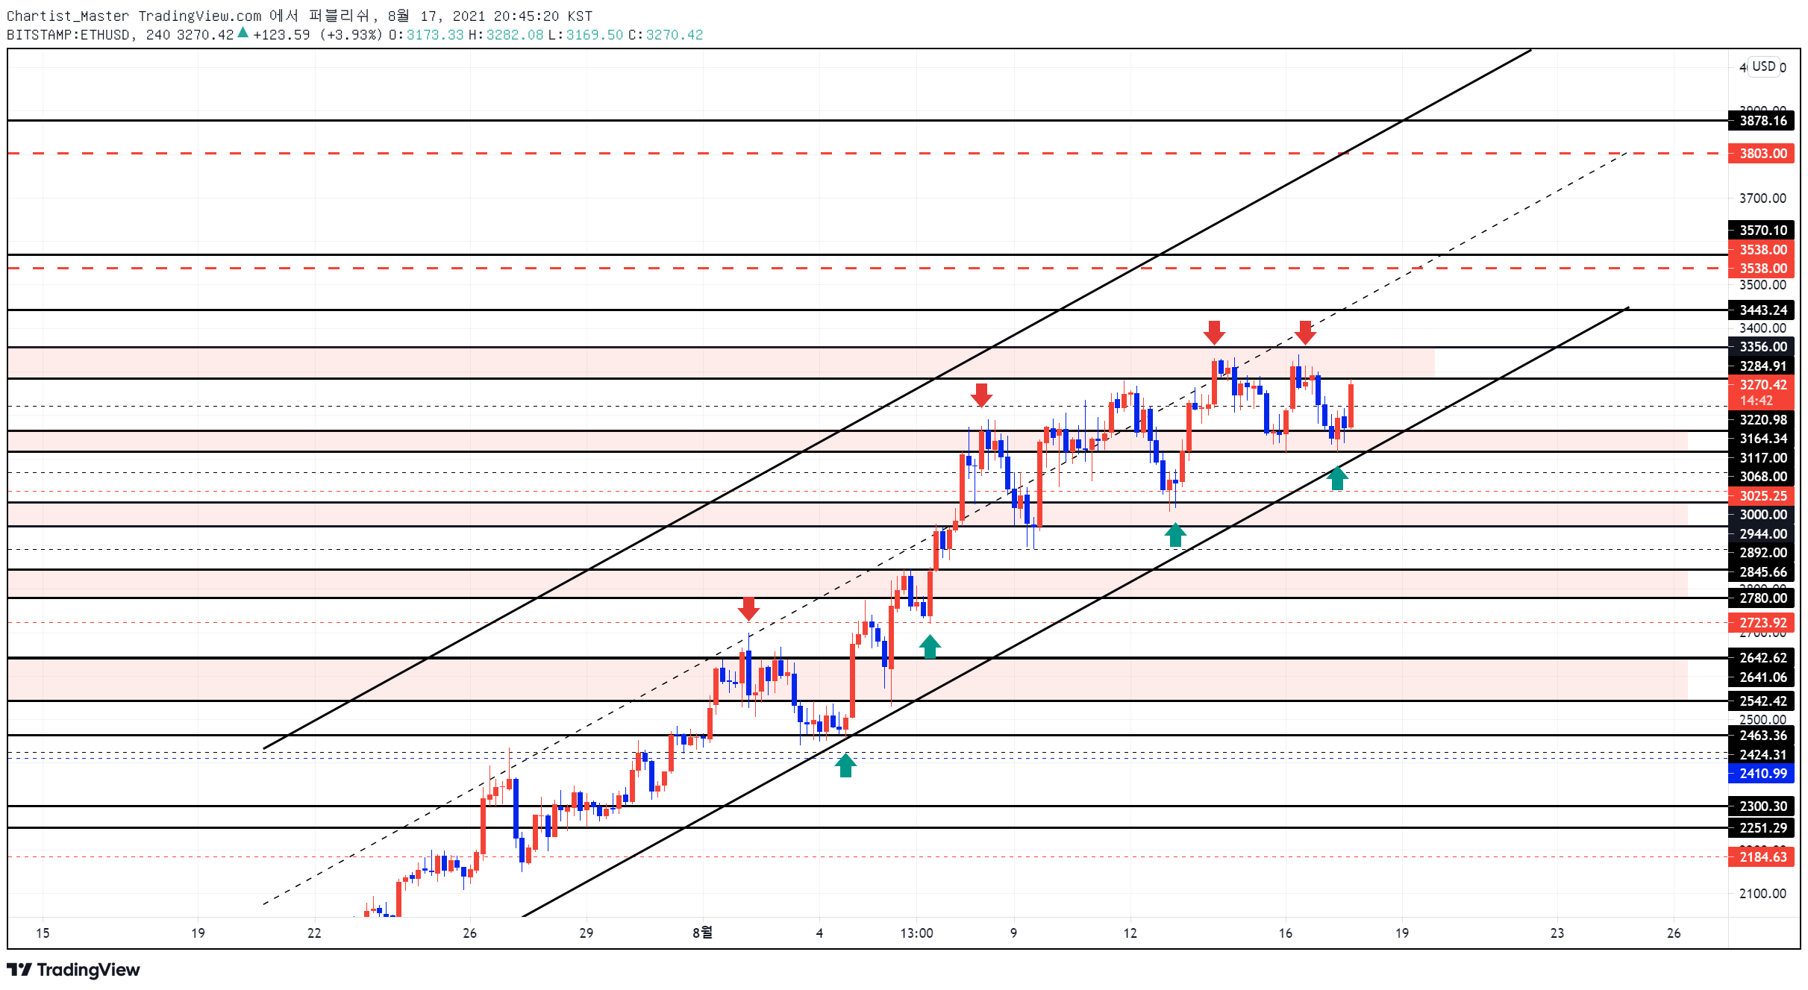The width and height of the screenshot is (1808, 990).
Task: Select the red 3025.25 price label
Action: 1762,496
